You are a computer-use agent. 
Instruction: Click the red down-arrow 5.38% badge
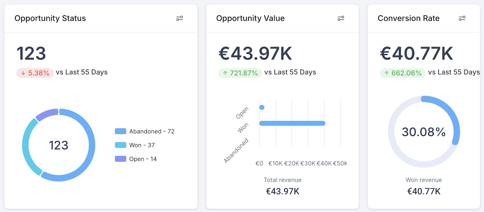point(35,73)
